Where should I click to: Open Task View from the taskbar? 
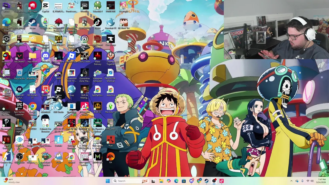pyautogui.click(x=153, y=181)
